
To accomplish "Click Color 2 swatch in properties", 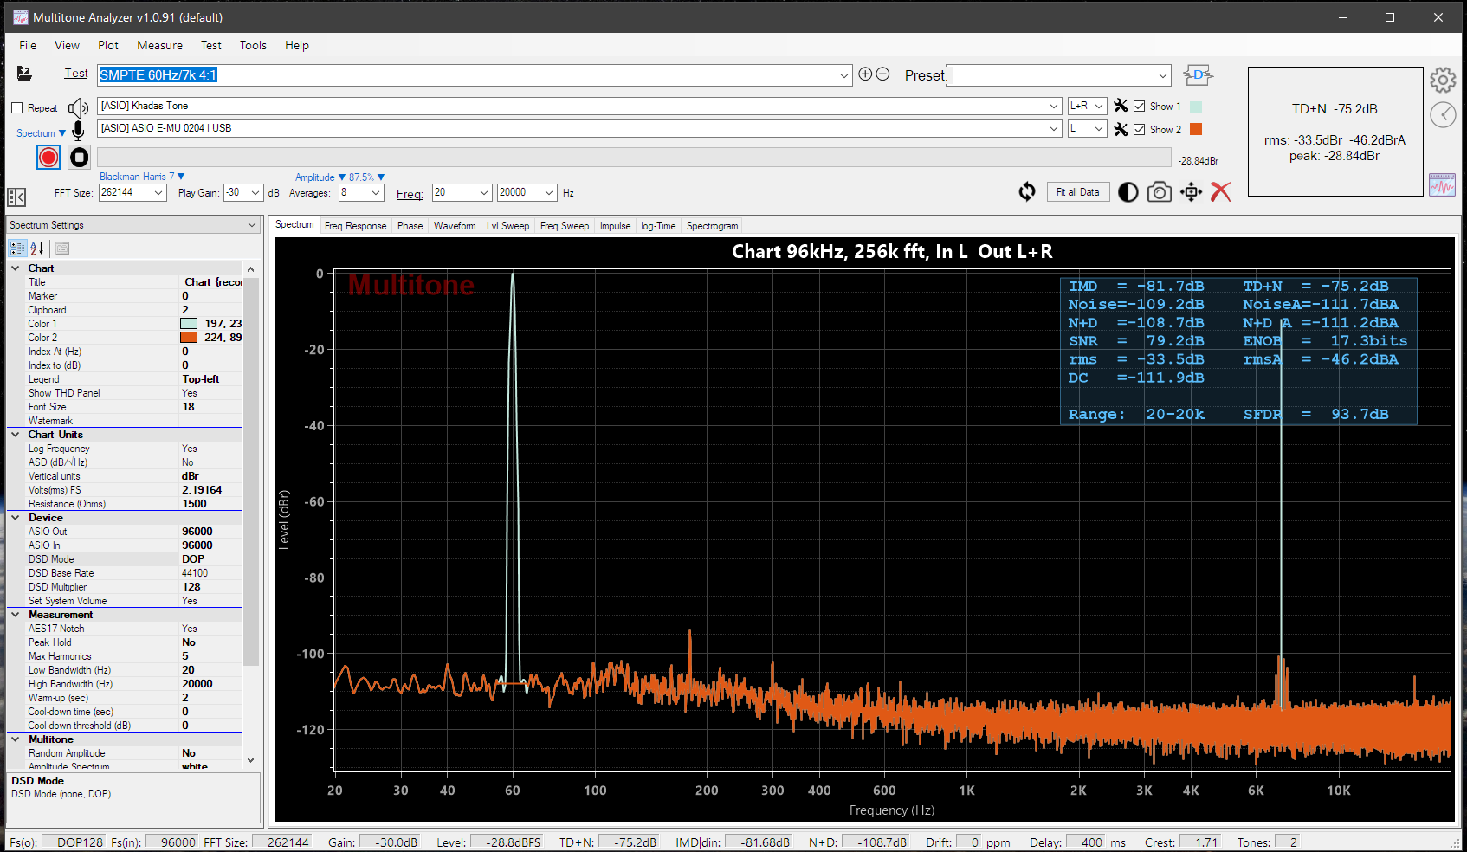I will 189,338.
